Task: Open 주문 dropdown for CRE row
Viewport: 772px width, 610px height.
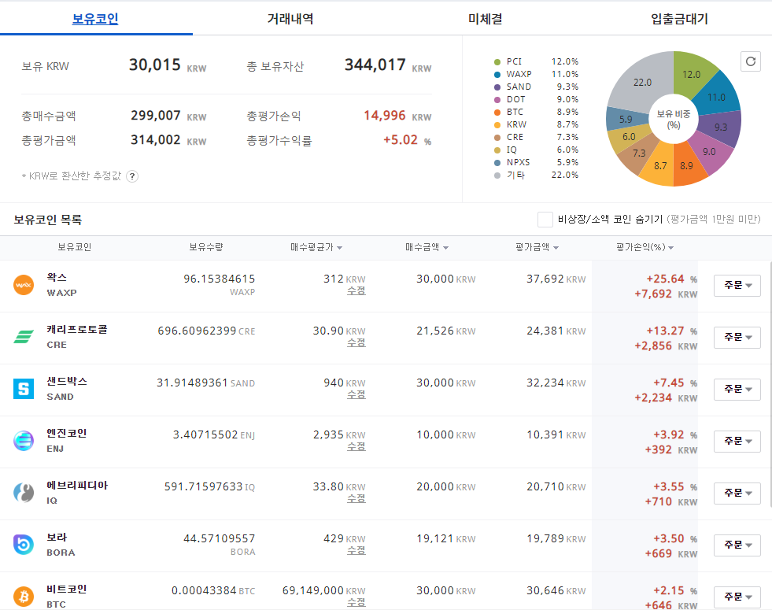Action: [x=737, y=337]
